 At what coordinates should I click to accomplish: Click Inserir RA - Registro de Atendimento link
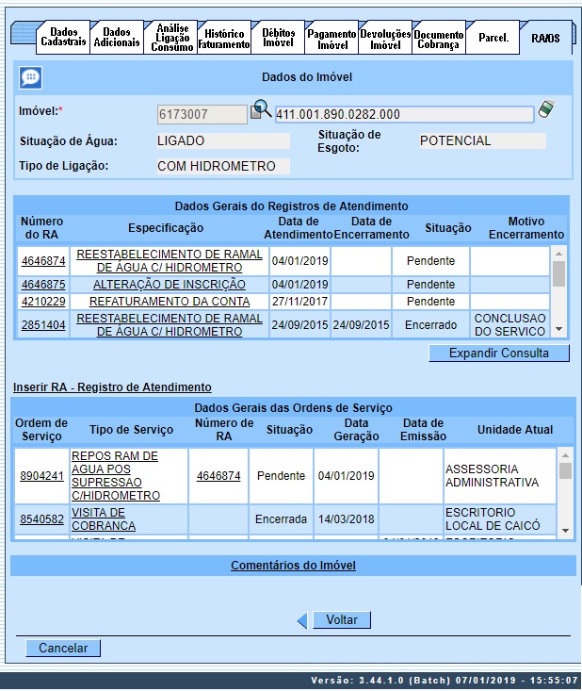[112, 387]
